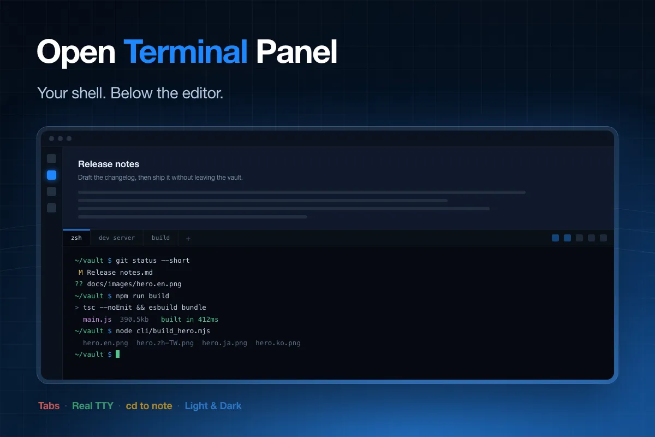Click the green terminal cursor at the prompt
Image resolution: width=655 pixels, height=437 pixels.
(x=117, y=355)
